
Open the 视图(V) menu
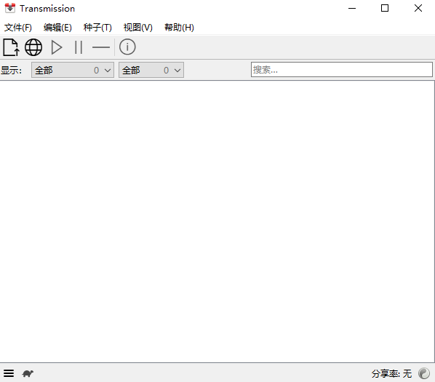(138, 28)
